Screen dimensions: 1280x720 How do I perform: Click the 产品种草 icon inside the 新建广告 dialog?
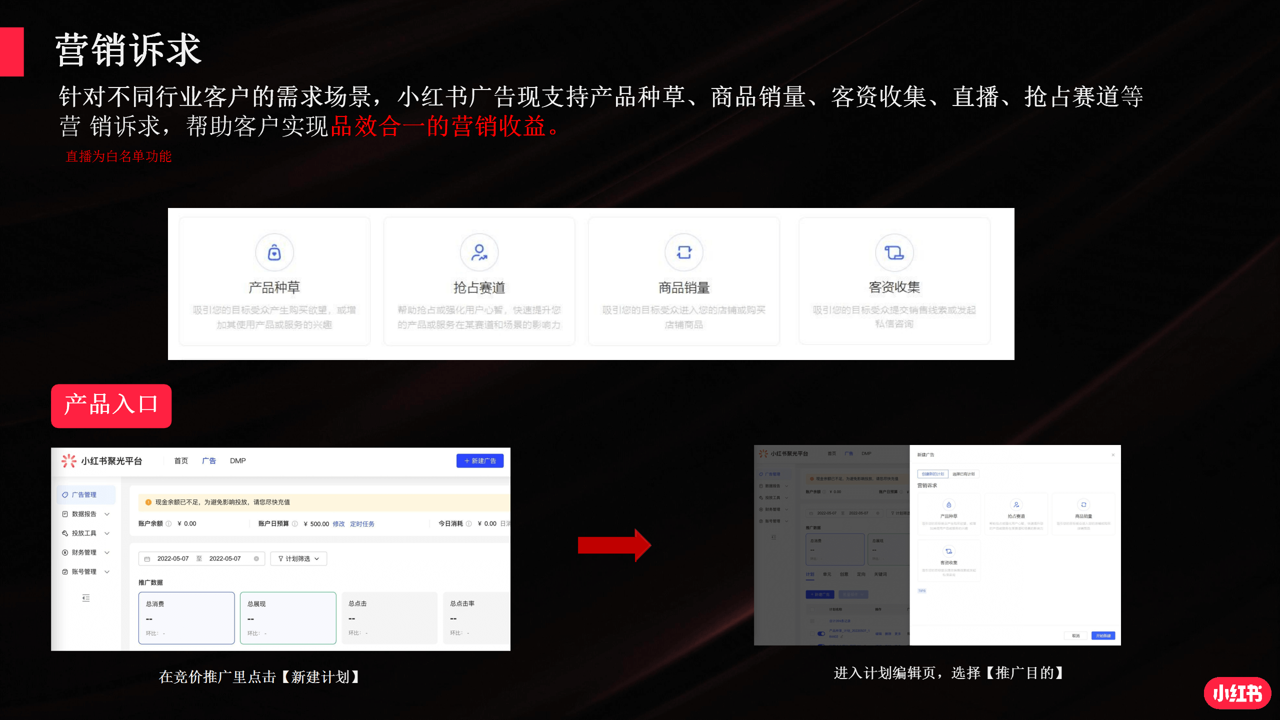click(x=948, y=504)
